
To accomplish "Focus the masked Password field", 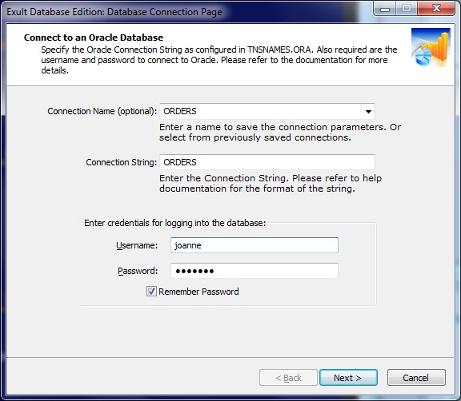I will coord(255,271).
